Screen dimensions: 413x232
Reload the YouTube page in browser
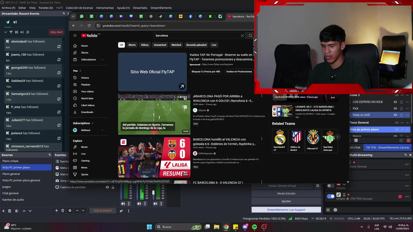(90, 25)
